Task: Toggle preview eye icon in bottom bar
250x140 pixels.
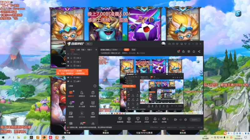Action: click(x=181, y=119)
